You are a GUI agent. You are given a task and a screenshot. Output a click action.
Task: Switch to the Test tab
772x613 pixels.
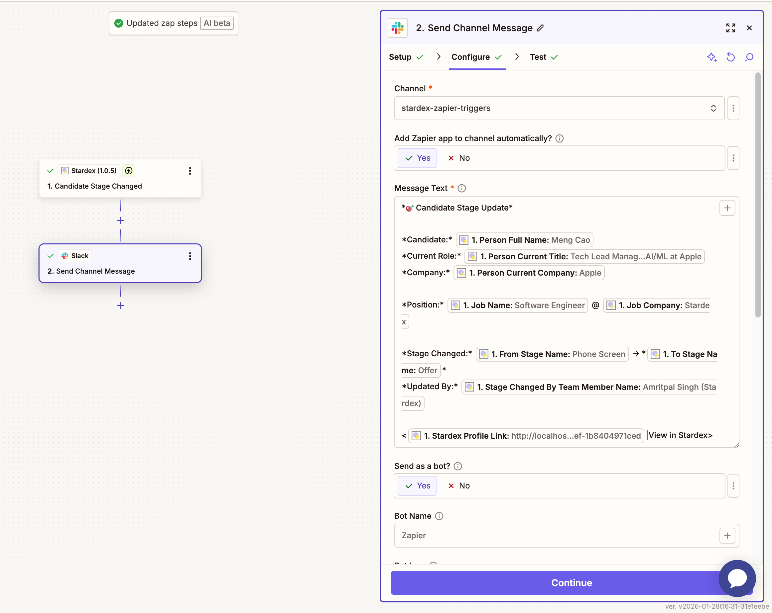544,57
